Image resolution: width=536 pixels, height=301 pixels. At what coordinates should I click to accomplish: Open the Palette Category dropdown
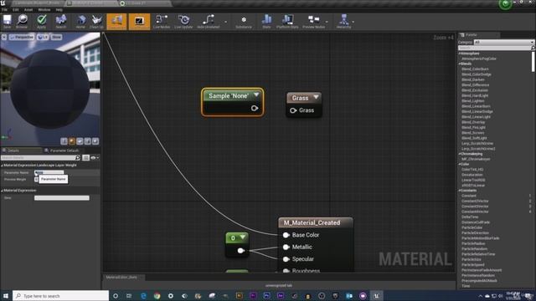(x=503, y=42)
